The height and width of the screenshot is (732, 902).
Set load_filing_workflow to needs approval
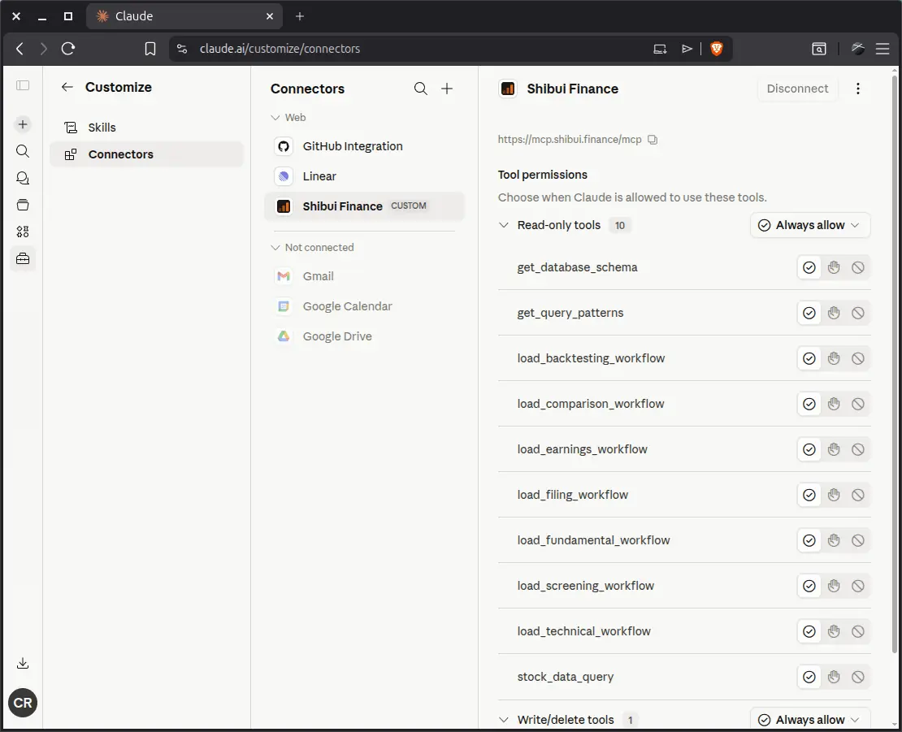(x=834, y=495)
